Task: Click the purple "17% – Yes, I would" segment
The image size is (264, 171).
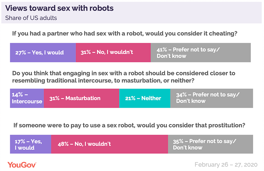Action: [x=31, y=144]
